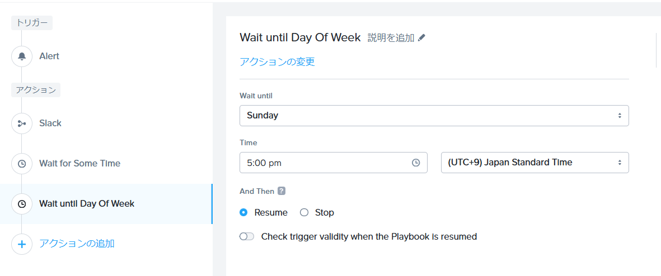Click the Alert bell icon
This screenshot has width=661, height=276.
22,56
